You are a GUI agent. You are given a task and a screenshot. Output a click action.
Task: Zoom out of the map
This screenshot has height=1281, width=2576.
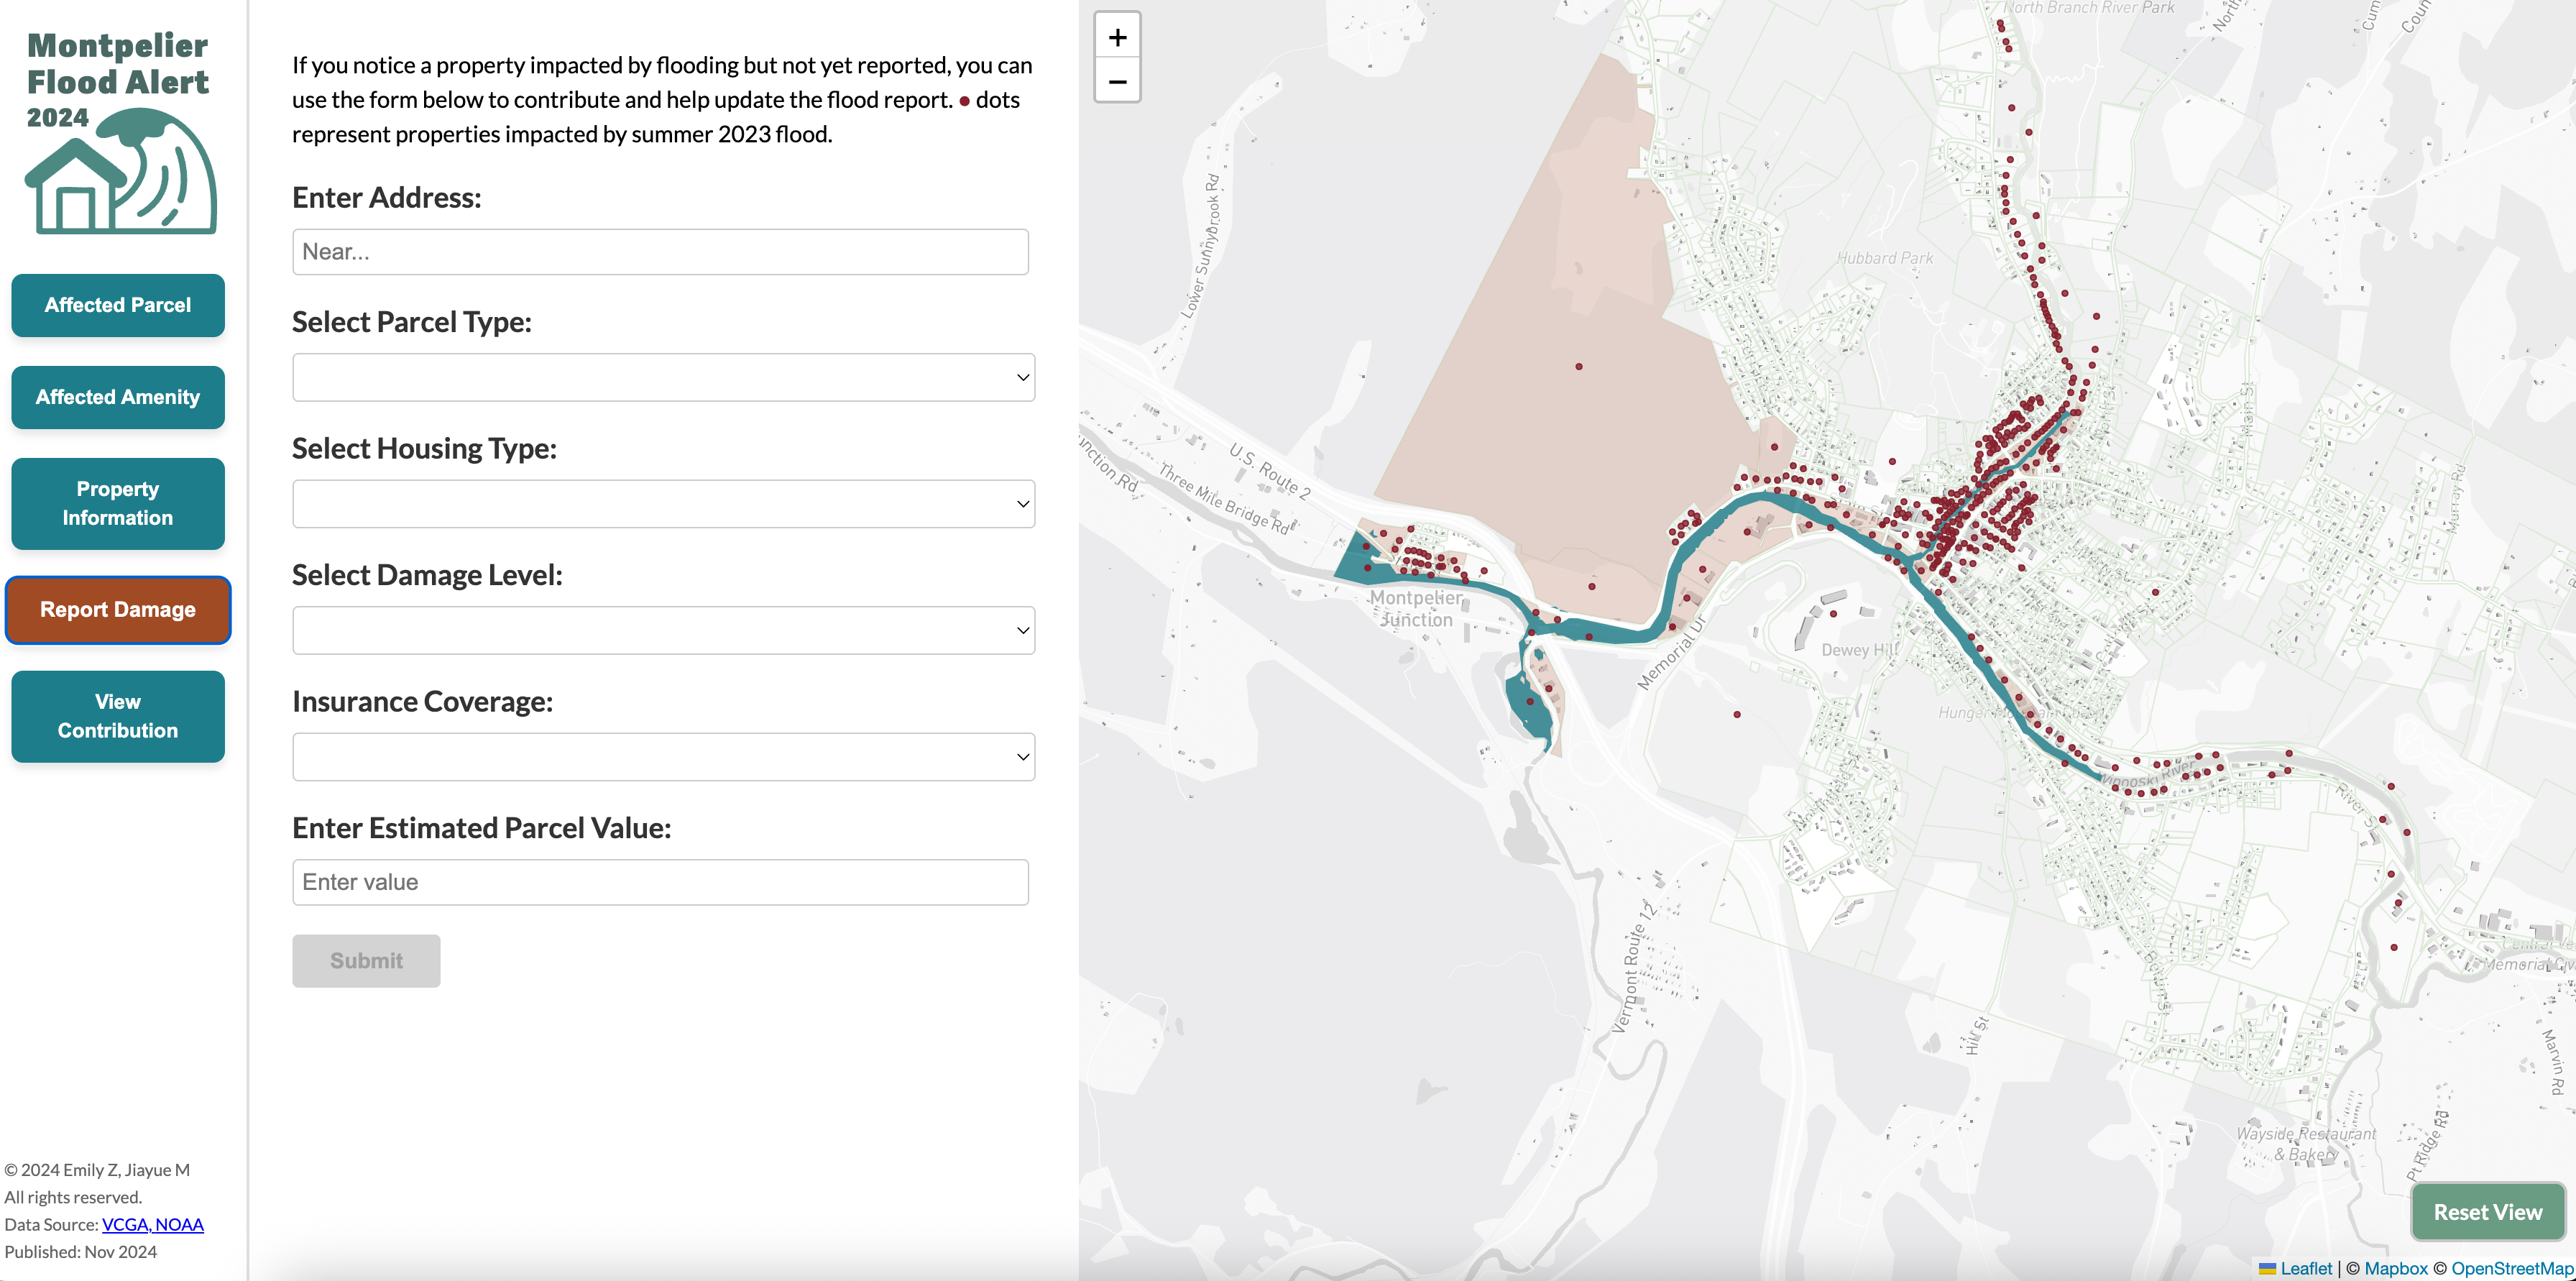point(1117,81)
